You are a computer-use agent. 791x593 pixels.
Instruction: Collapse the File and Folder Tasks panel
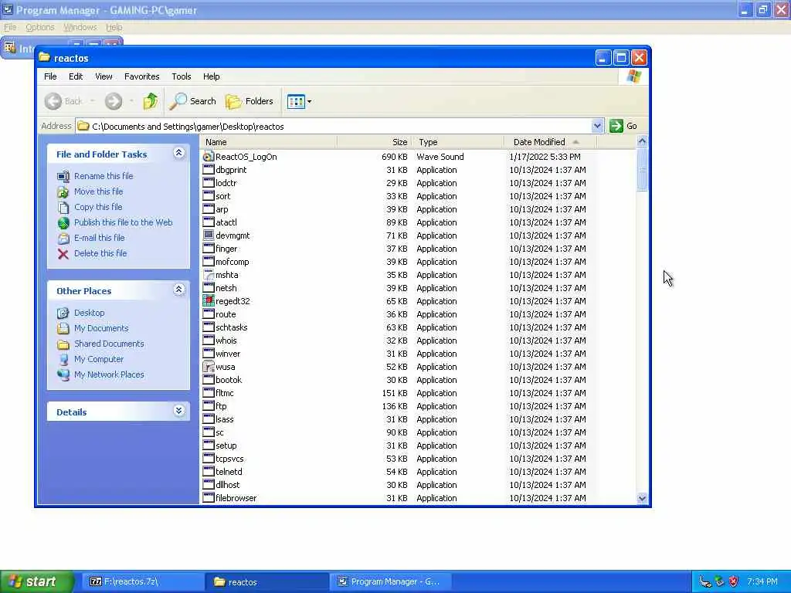pyautogui.click(x=178, y=153)
